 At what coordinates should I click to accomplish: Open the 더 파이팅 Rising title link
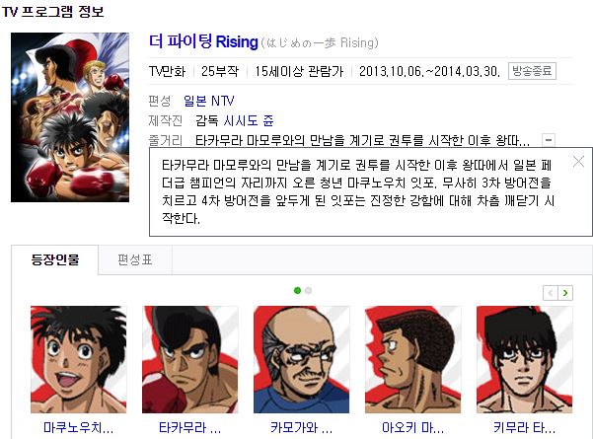click(x=203, y=41)
